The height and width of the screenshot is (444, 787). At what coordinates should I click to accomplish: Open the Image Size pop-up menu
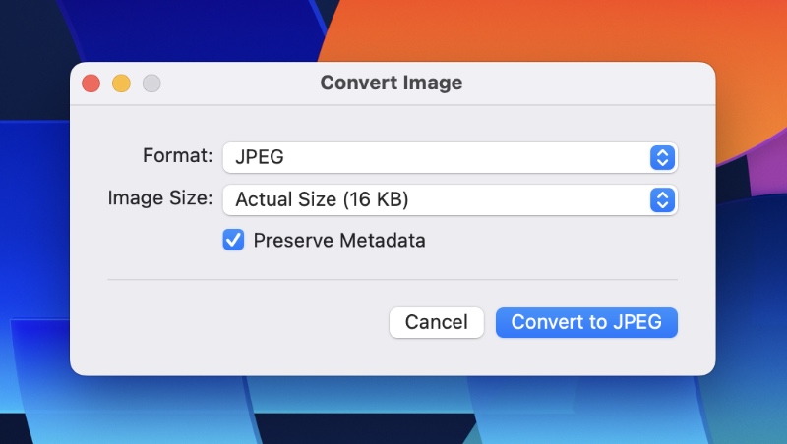[x=450, y=199]
